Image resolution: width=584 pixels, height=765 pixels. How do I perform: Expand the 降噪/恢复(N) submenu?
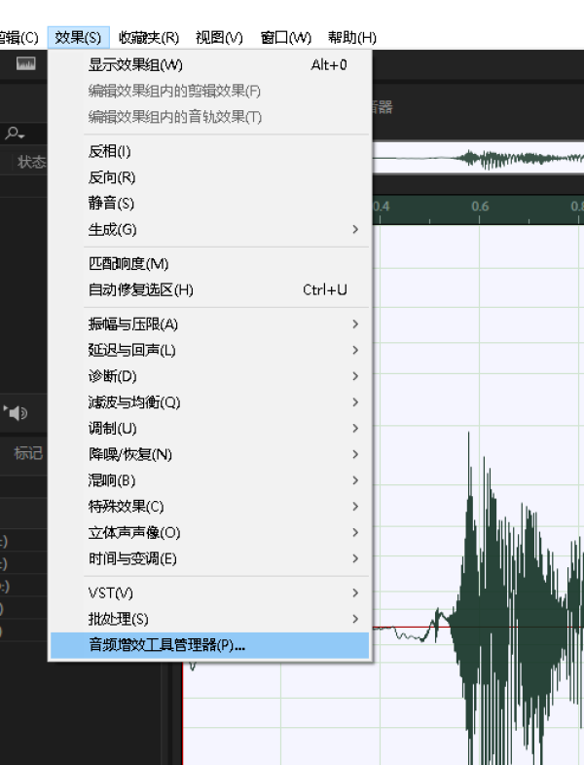[129, 455]
